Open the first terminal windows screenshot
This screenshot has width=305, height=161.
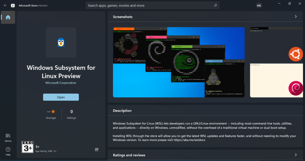(179, 62)
